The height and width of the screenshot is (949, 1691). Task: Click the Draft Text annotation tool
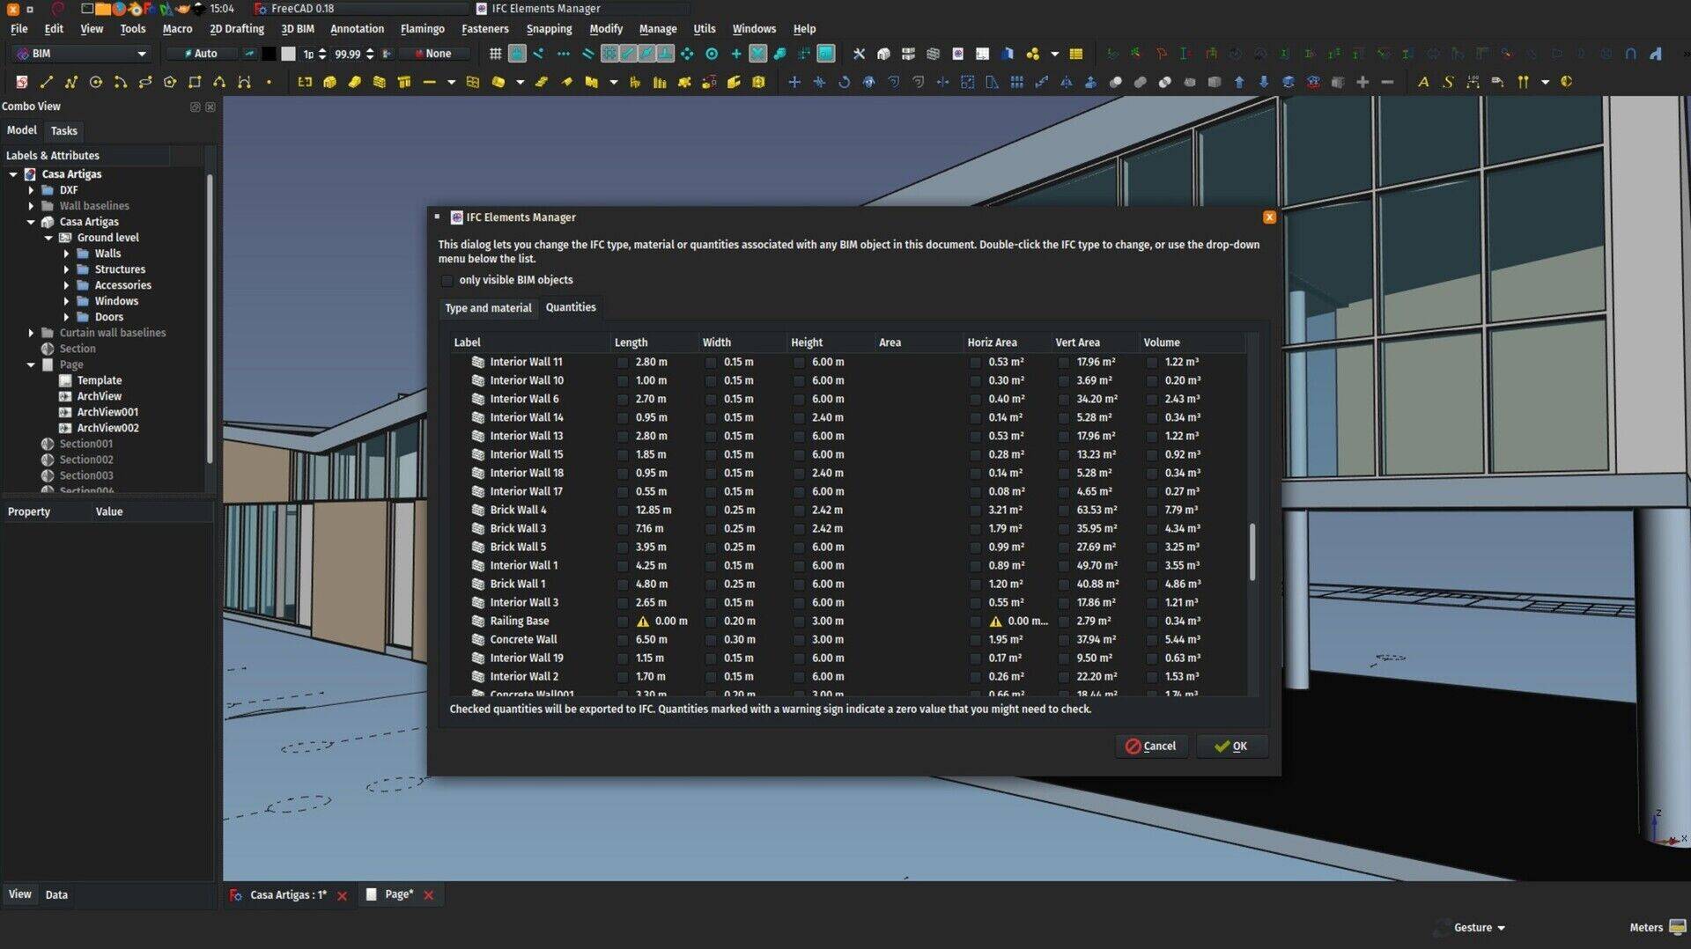[1422, 82]
